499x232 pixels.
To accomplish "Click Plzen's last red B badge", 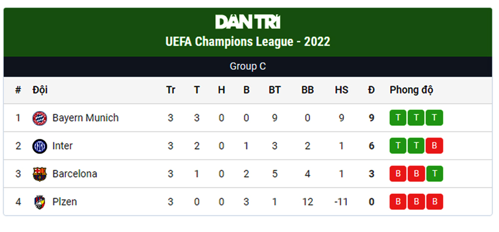I will click(x=435, y=202).
